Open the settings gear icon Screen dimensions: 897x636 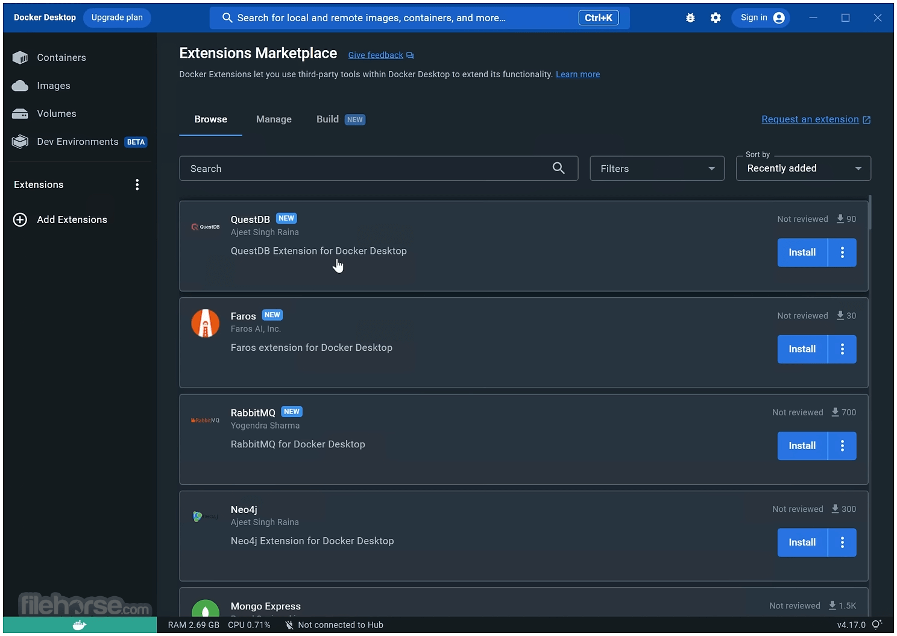click(716, 17)
